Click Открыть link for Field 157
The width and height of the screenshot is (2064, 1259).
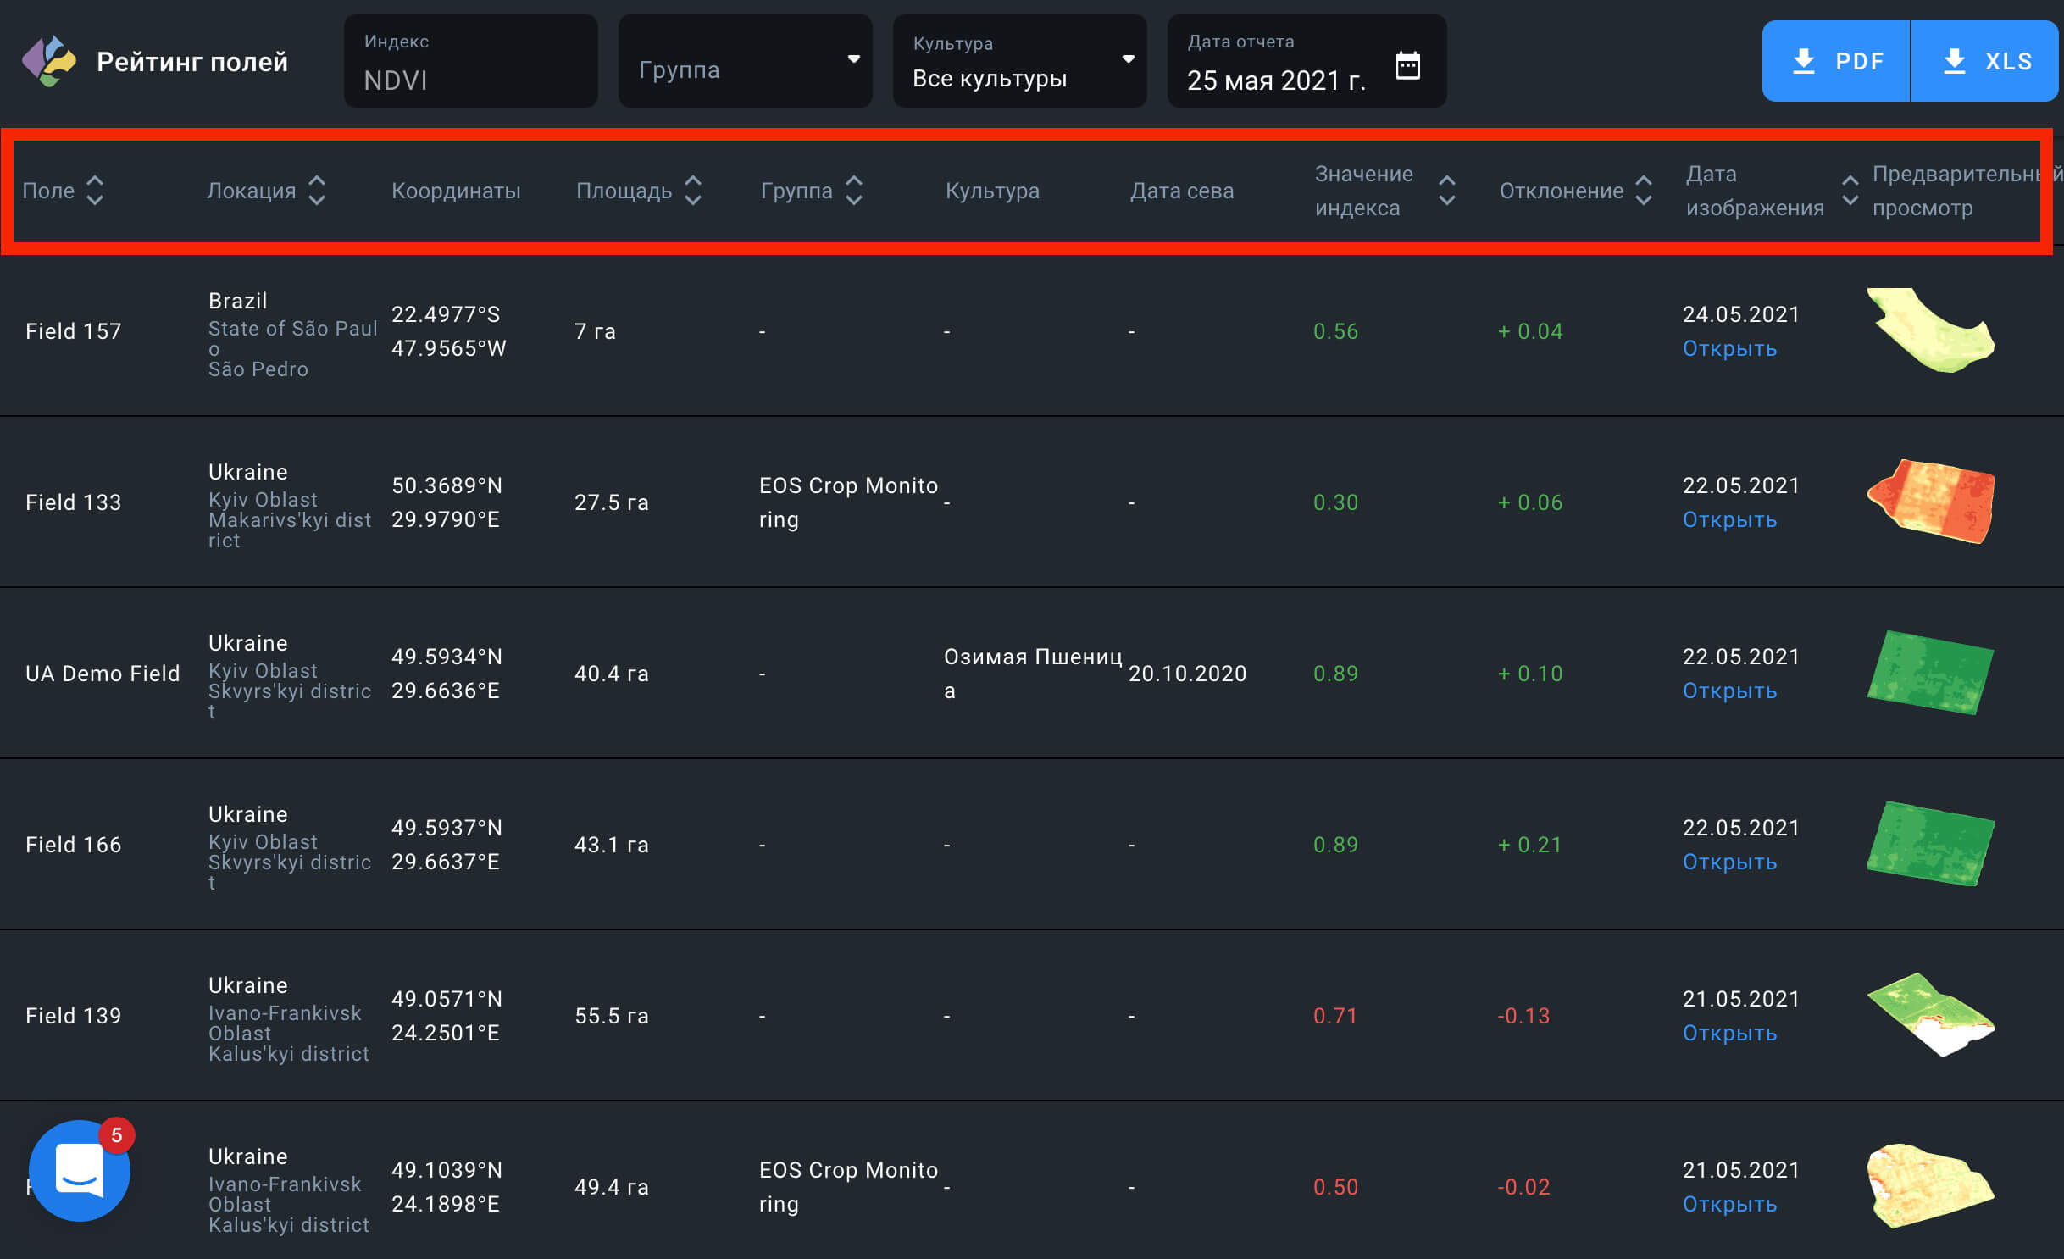coord(1729,349)
